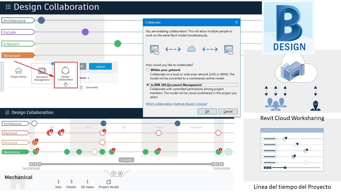Open the Mechanical package with badge 8

point(36,151)
